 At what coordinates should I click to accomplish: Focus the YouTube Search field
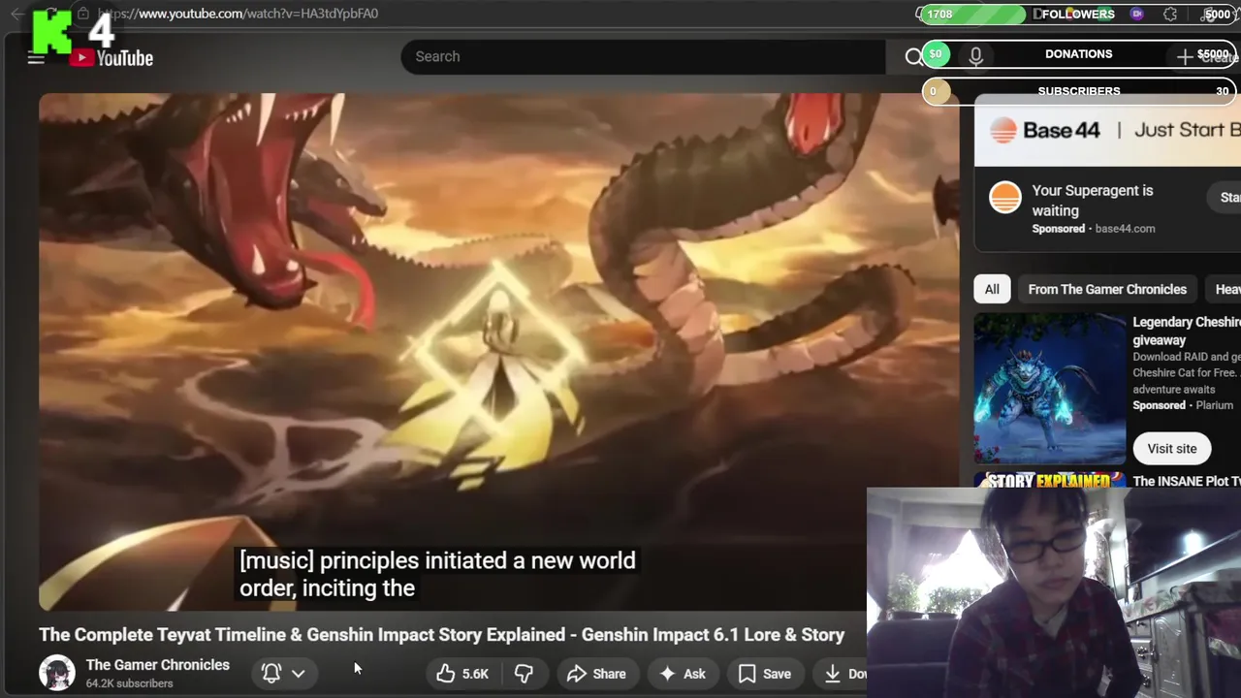coord(643,56)
